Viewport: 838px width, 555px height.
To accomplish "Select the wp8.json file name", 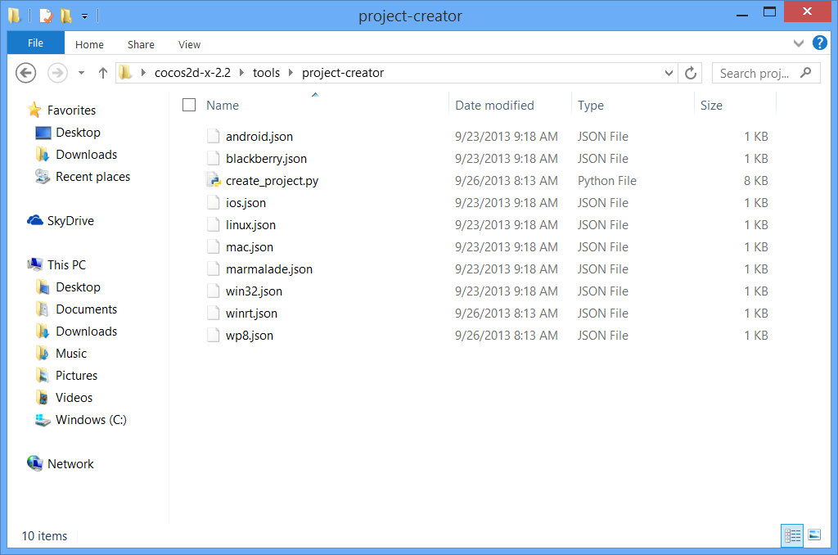I will click(249, 336).
